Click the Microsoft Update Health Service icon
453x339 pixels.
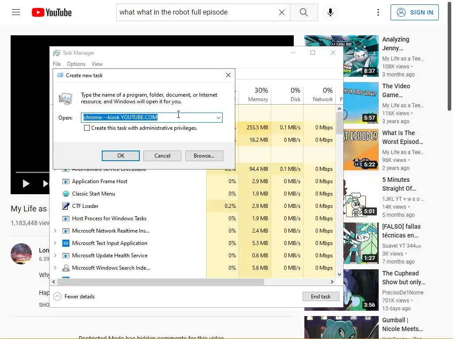pyautogui.click(x=66, y=256)
